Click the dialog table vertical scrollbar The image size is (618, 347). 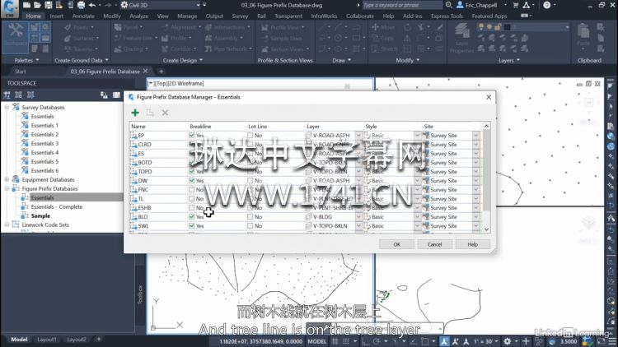tap(486, 179)
